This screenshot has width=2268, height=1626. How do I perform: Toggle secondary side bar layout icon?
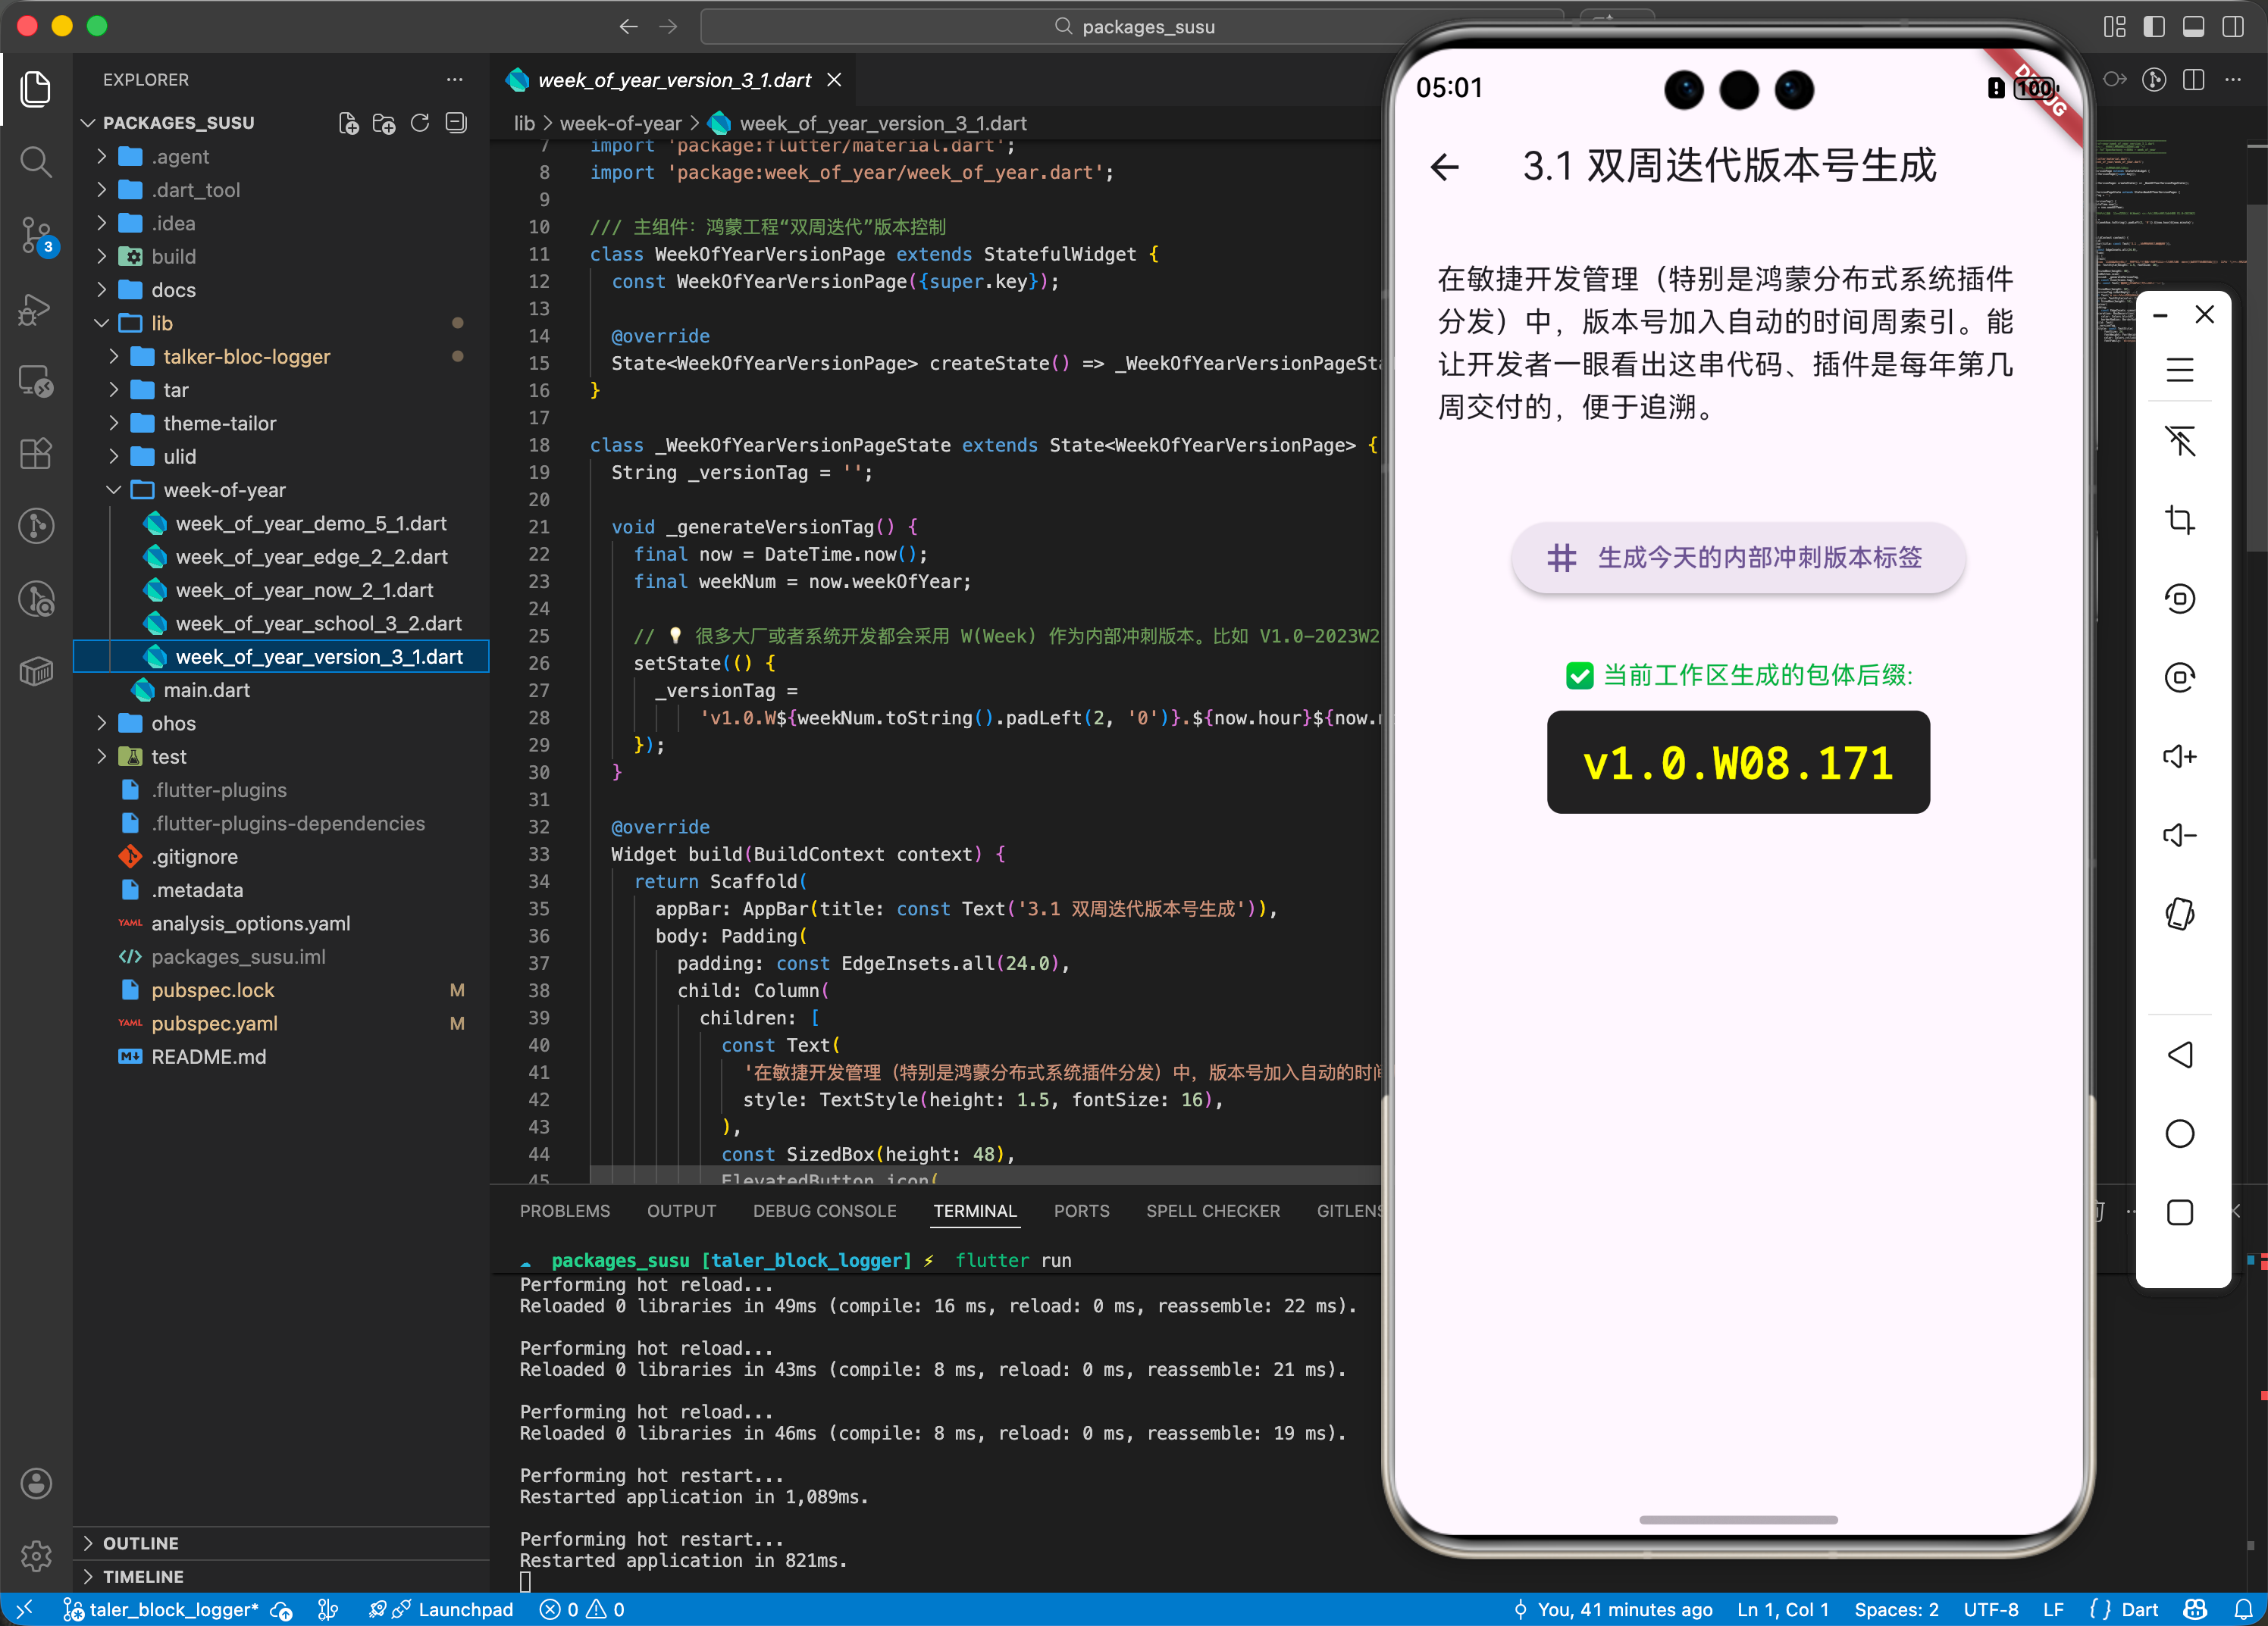coord(2232,27)
